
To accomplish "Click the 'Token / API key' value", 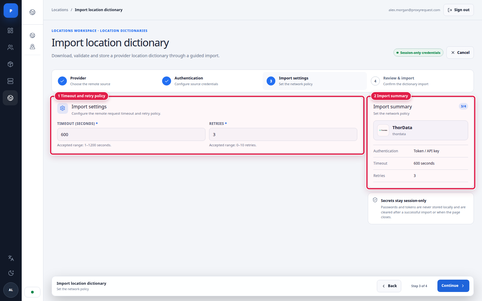I will 426,151.
